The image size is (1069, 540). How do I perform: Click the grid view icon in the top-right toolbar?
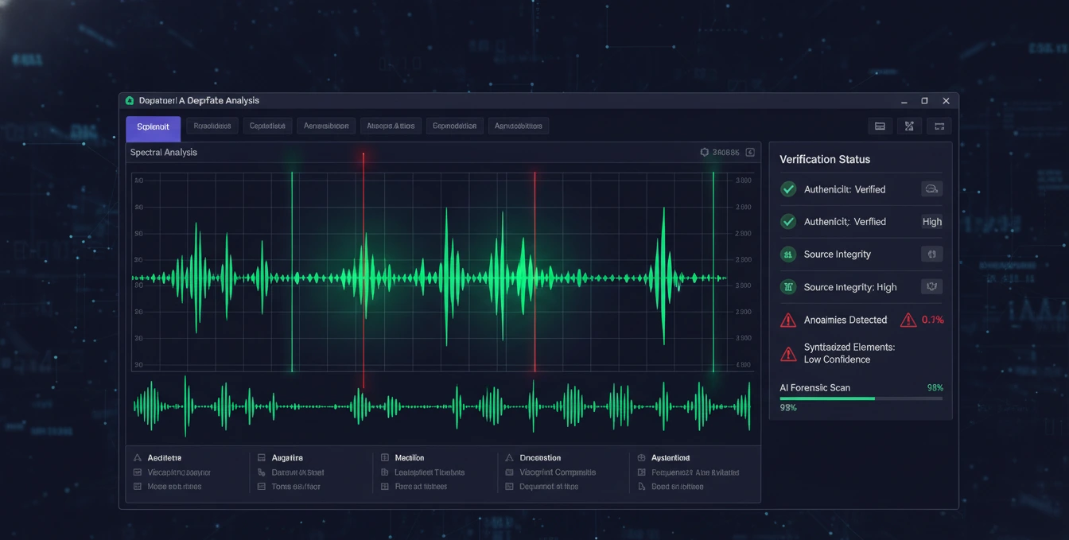pyautogui.click(x=880, y=125)
